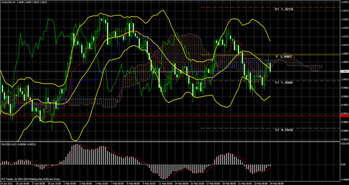The image size is (349, 185).
Task: Click the R1 1.0220 resistance label
Action: 284,10
